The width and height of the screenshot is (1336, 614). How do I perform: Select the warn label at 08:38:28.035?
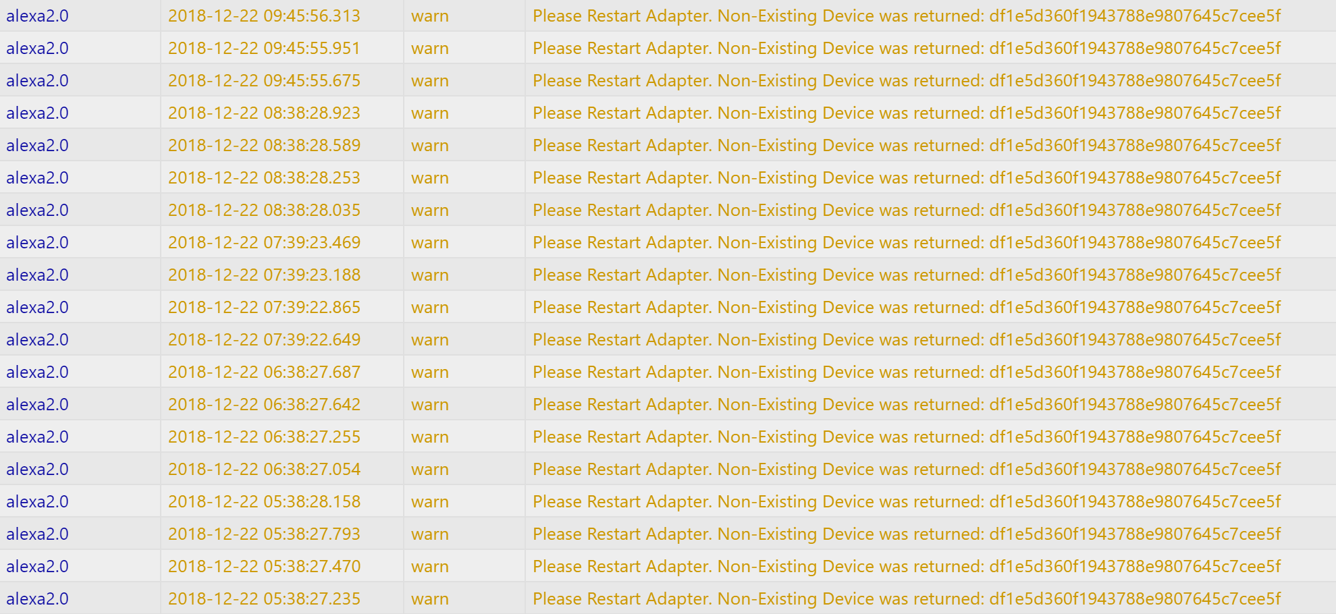tap(430, 210)
